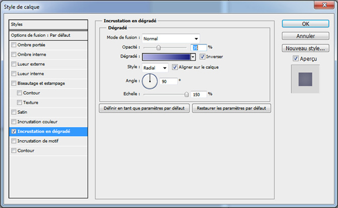This screenshot has width=338, height=208.
Task: Click the angle dial control
Action: (x=150, y=81)
